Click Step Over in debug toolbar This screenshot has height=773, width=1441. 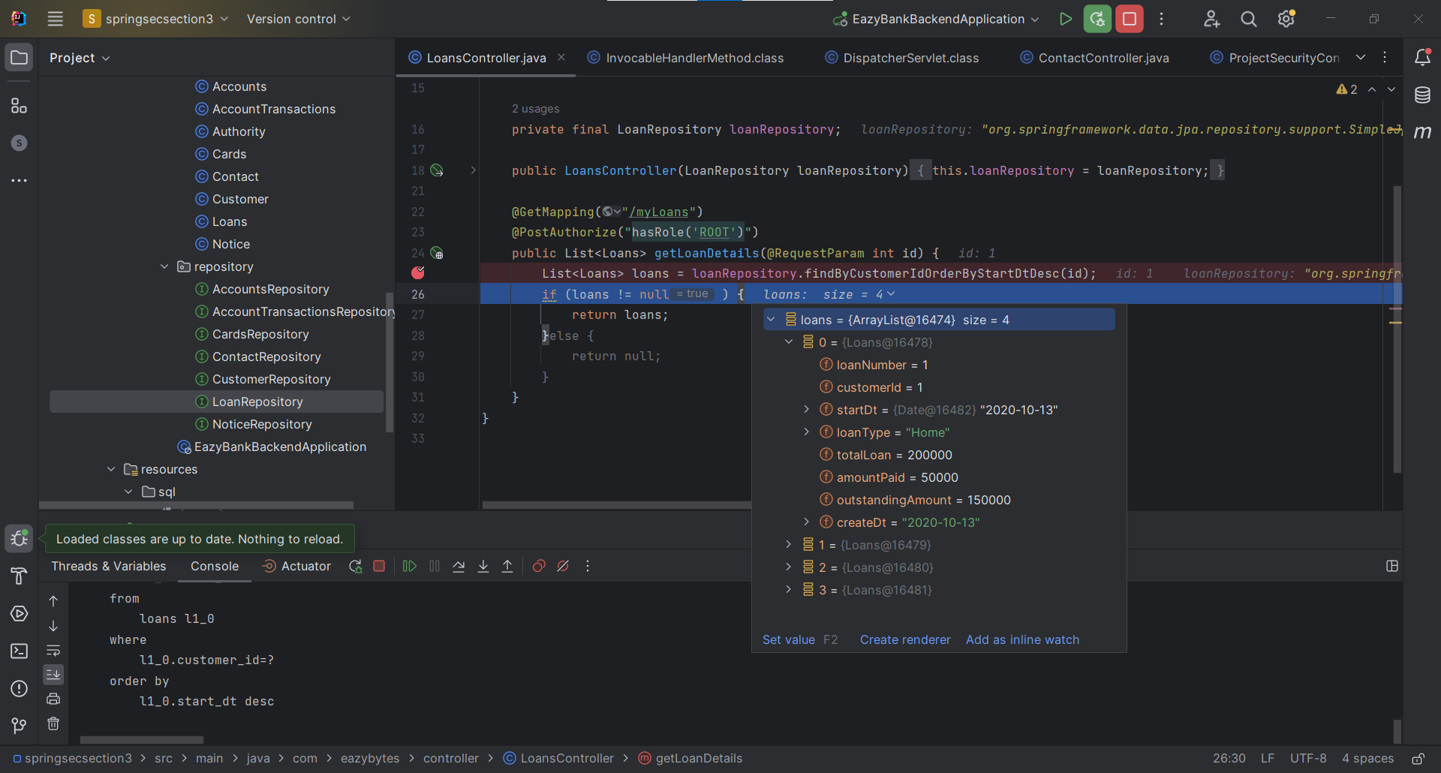coord(459,566)
